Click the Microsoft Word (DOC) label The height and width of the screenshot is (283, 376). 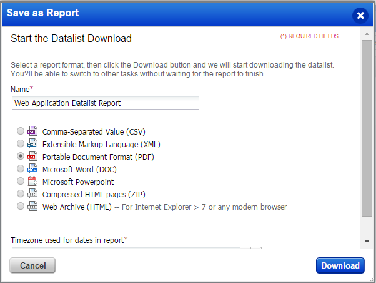[79, 169]
